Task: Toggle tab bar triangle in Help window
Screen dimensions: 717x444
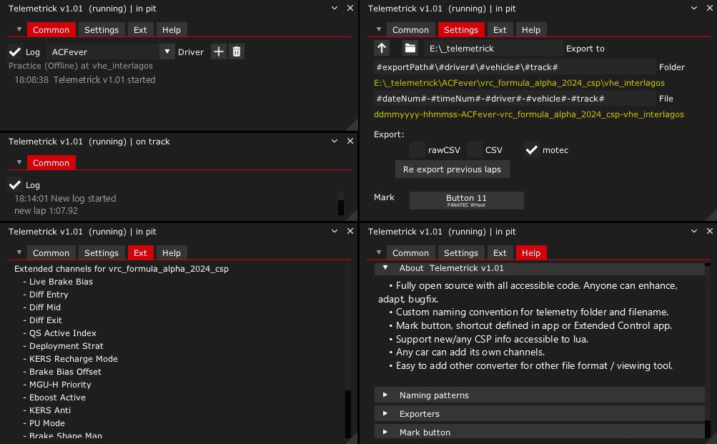Action: coord(379,252)
